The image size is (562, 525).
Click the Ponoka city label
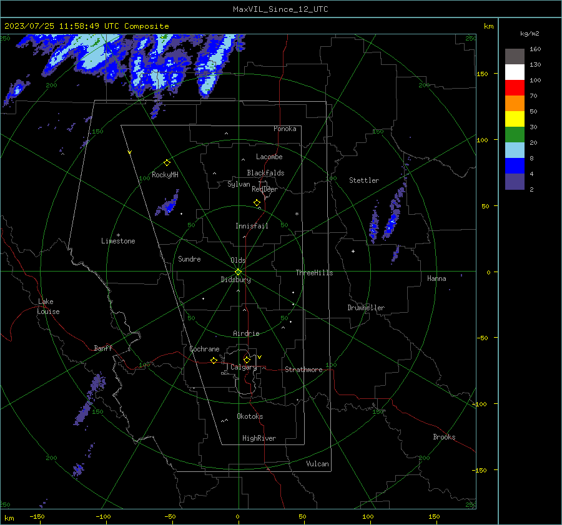285,129
